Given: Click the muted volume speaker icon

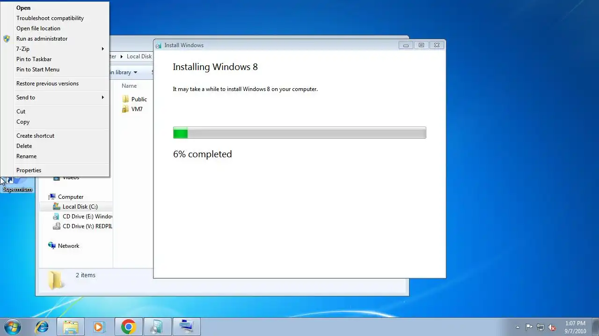Looking at the screenshot, I should tap(552, 327).
